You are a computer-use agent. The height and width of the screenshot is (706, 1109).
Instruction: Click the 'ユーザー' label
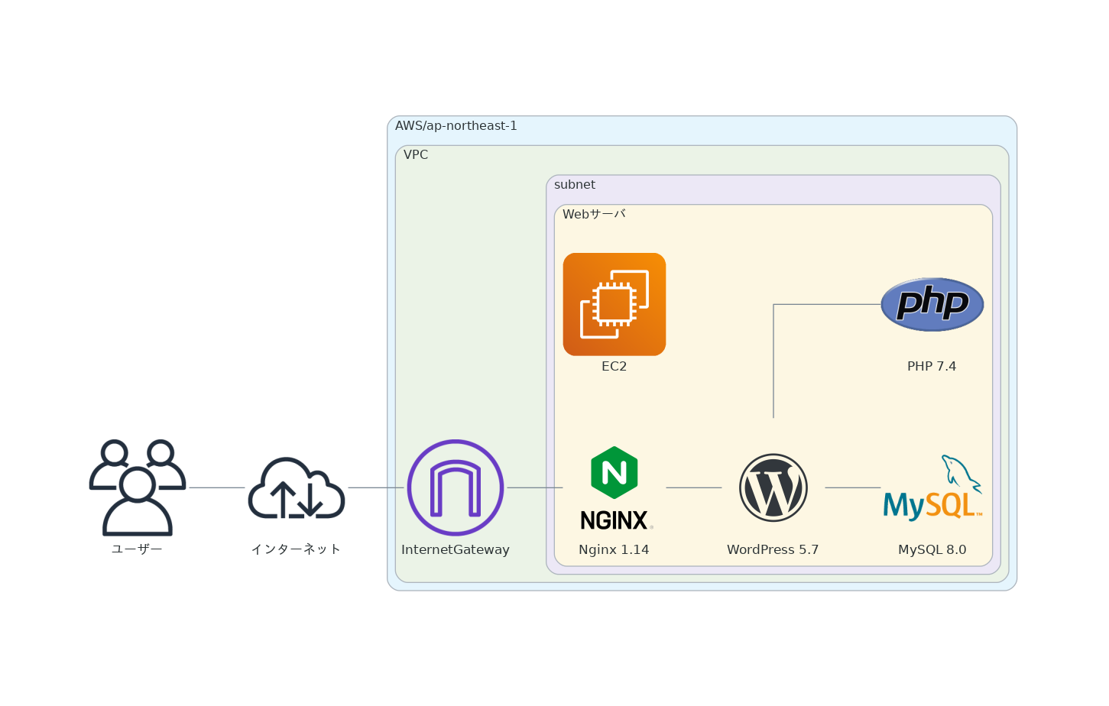138,549
